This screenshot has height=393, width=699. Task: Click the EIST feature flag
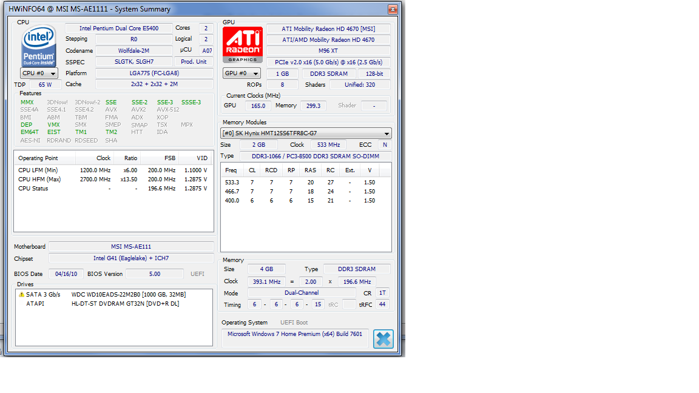click(54, 132)
